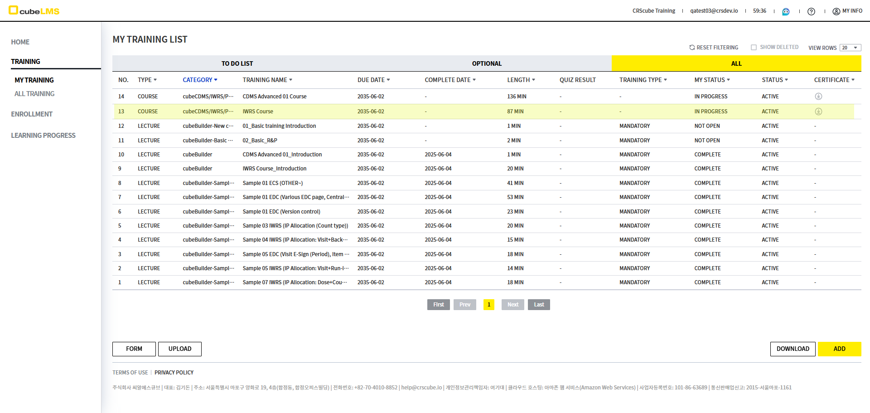Download certificate for IWRS Course row

(818, 112)
